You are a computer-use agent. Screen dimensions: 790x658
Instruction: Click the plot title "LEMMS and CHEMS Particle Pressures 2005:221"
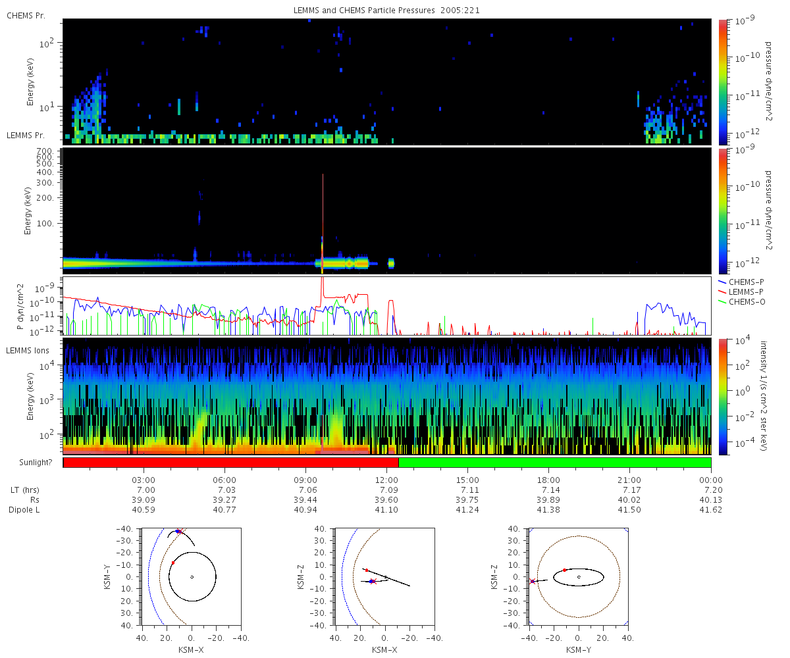pyautogui.click(x=386, y=12)
